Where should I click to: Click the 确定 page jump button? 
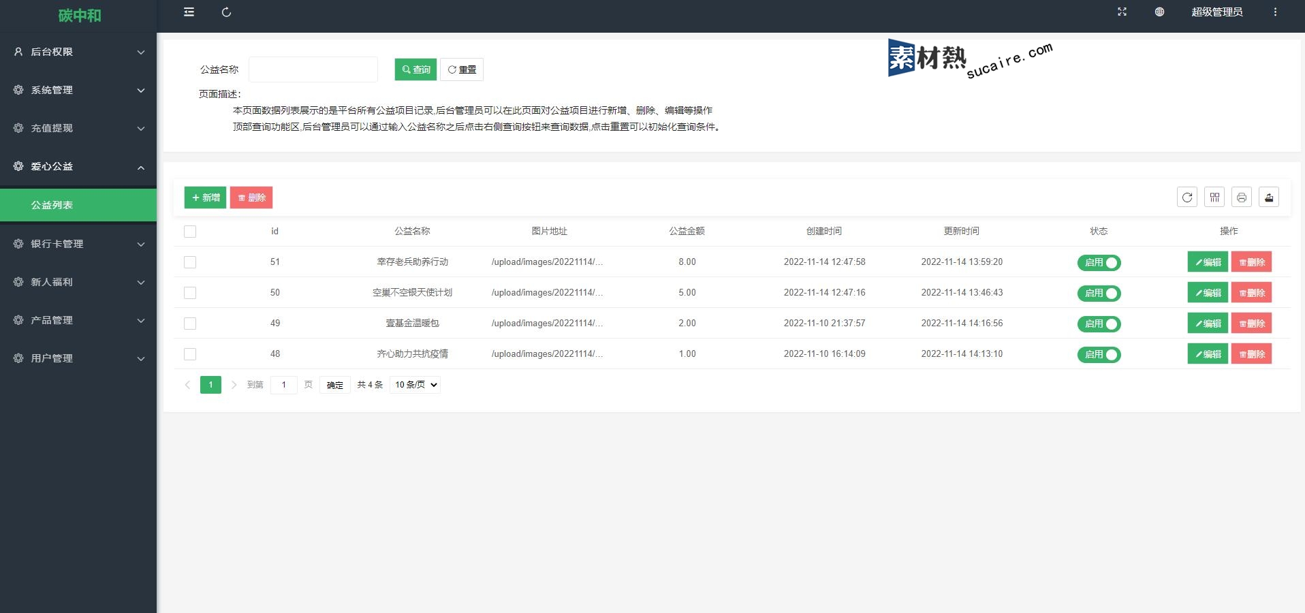[334, 385]
